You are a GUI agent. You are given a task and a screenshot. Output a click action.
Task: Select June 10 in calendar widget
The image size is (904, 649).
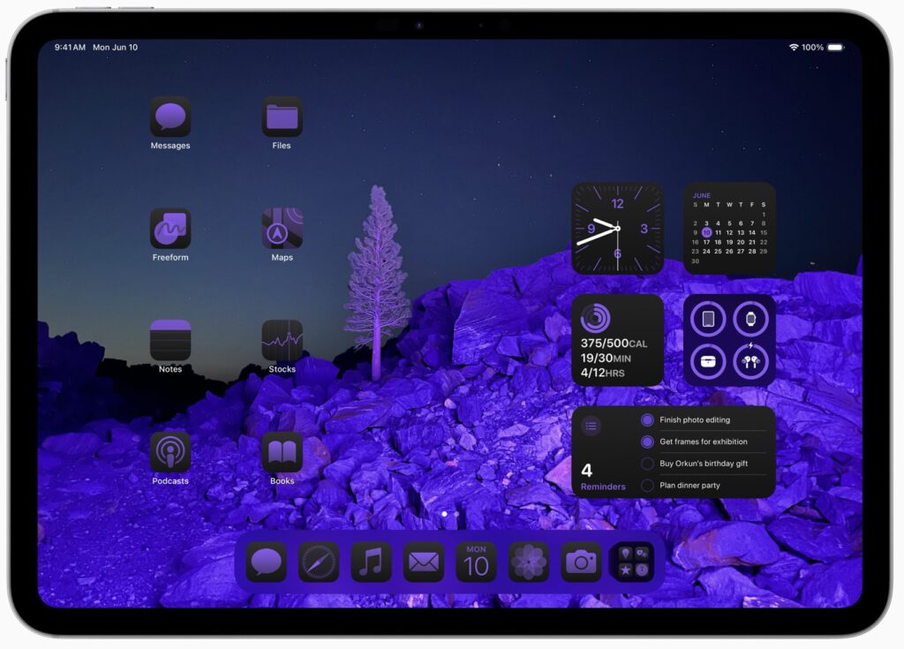706,233
